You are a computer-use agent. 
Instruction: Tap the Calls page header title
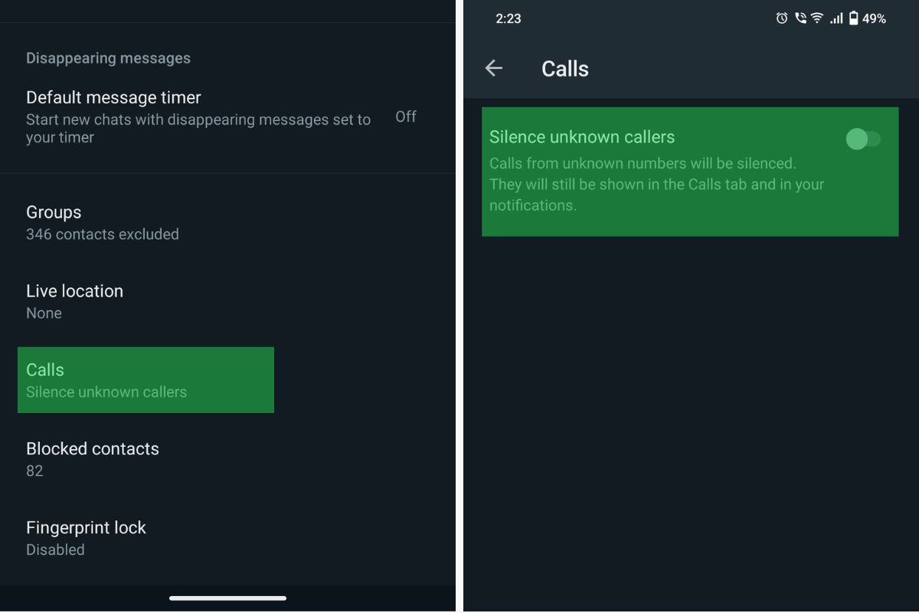coord(565,68)
